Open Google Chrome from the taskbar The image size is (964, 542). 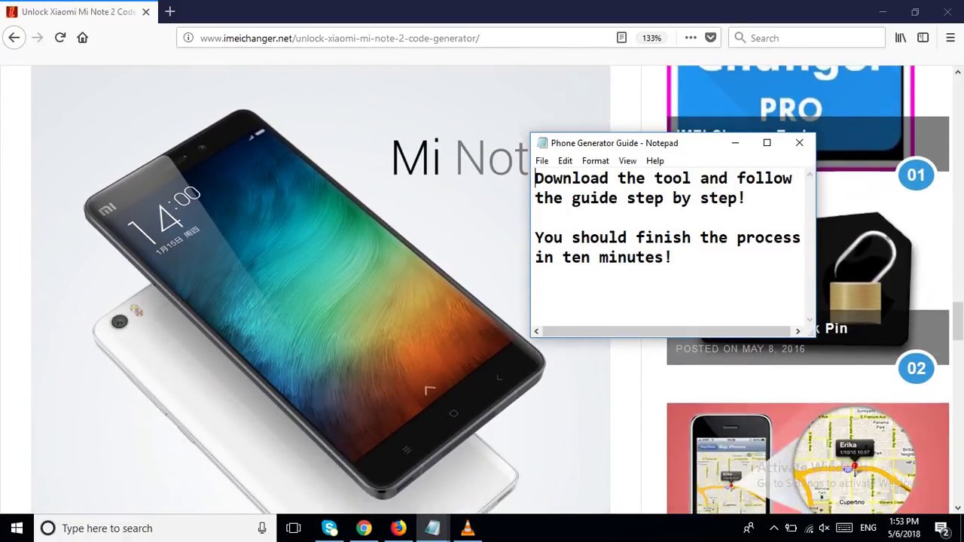coord(364,528)
